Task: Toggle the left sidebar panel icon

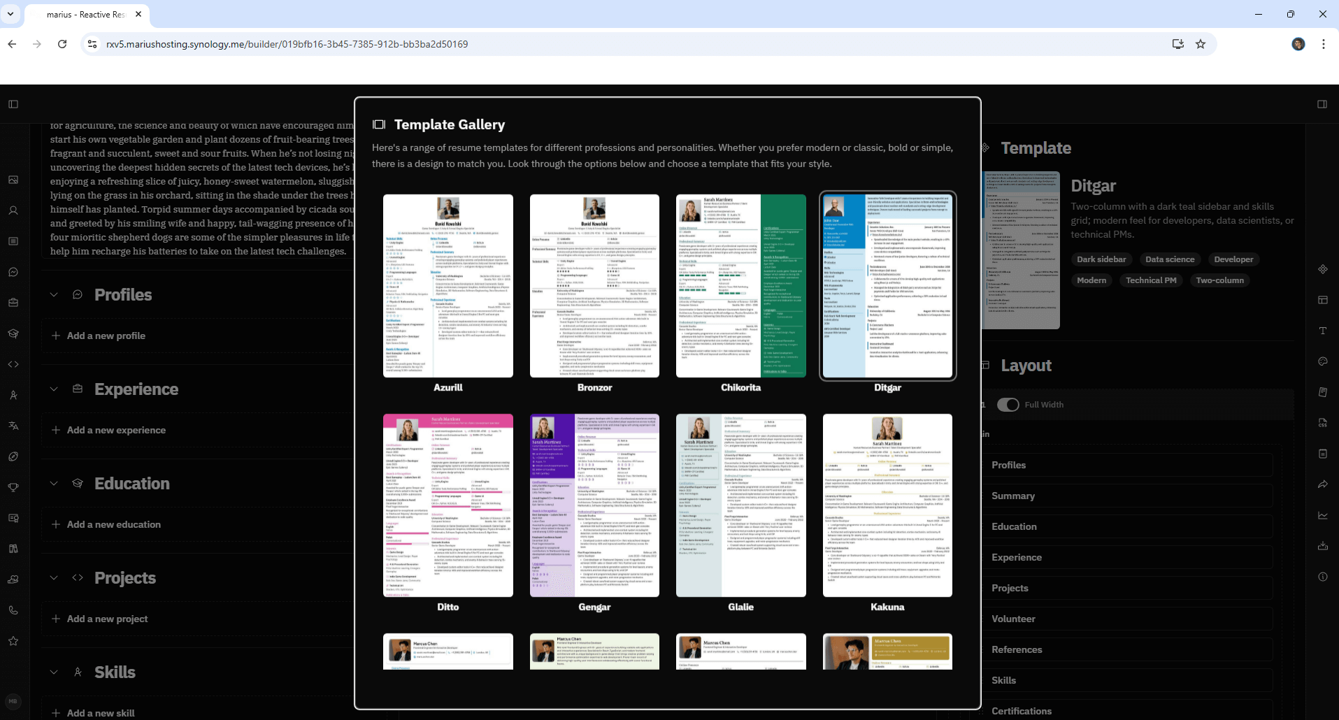Action: (x=13, y=104)
